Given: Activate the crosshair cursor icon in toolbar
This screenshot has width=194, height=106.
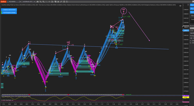Looking at the screenshot, I should tap(49, 2).
